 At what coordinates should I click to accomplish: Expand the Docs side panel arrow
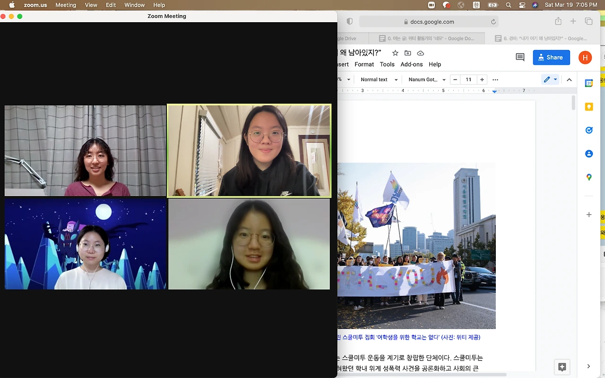[x=588, y=366]
